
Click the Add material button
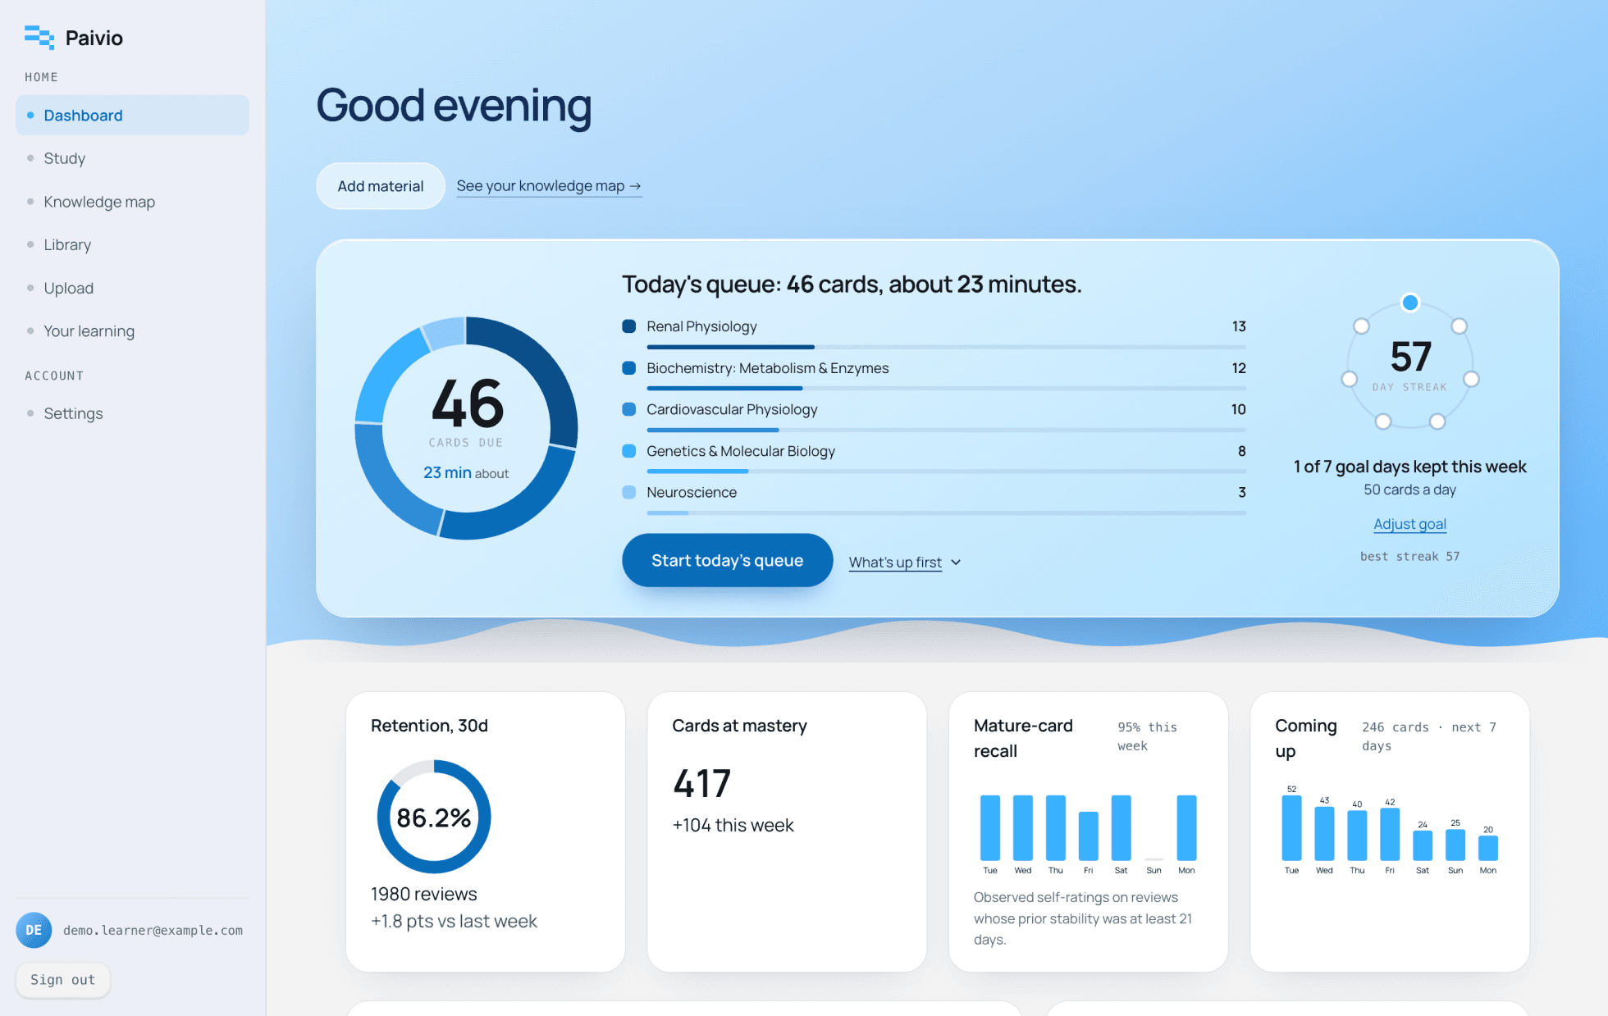[x=381, y=186]
